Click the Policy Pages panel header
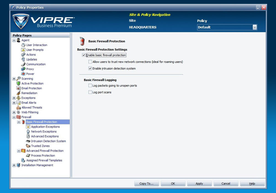 coord(41,35)
